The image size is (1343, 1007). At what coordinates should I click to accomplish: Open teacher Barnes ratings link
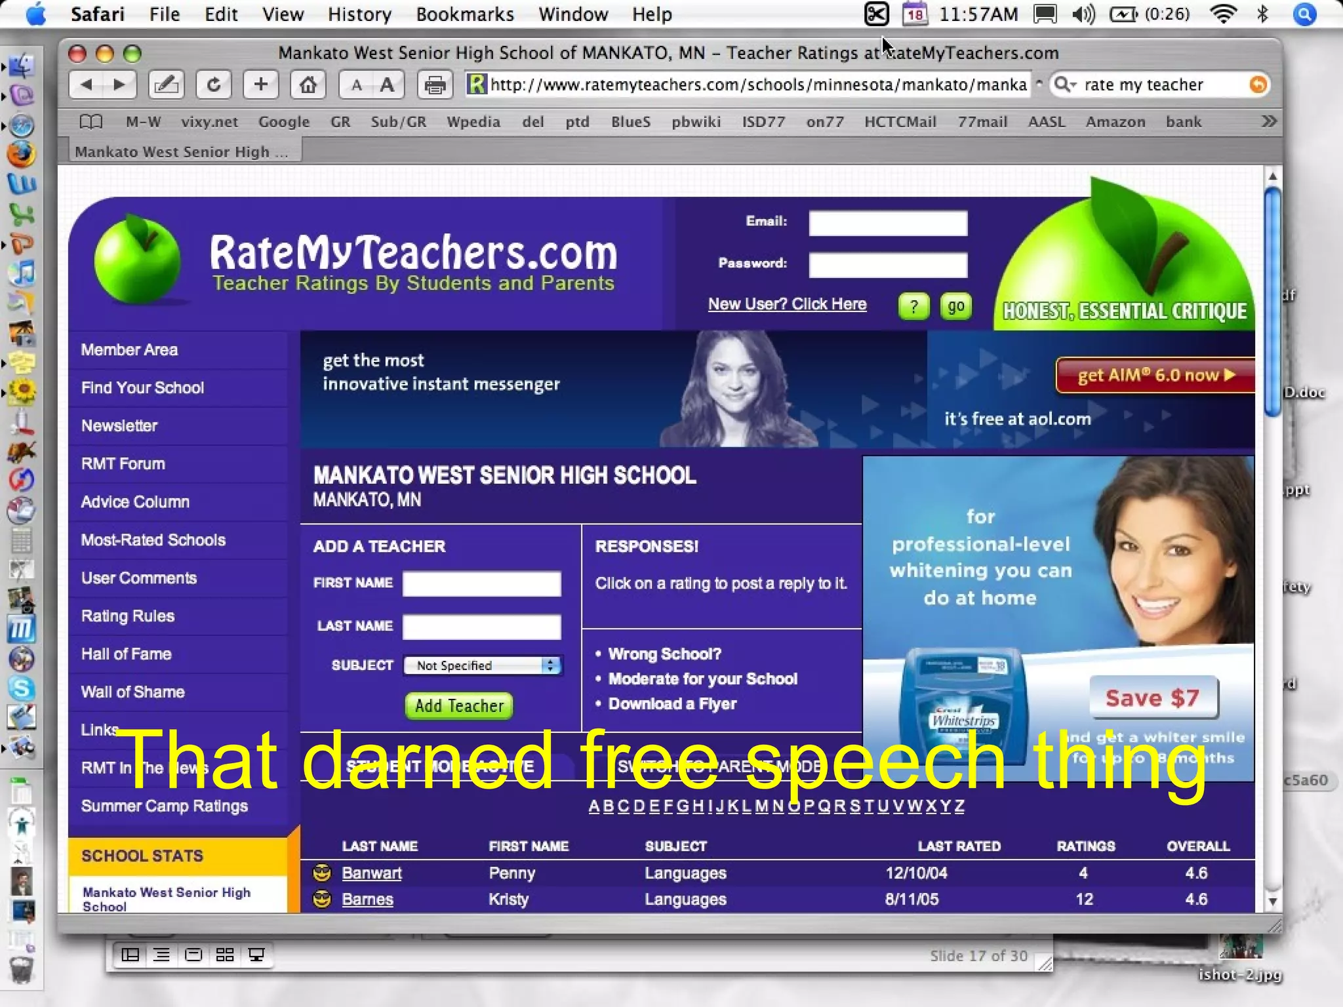coord(367,899)
